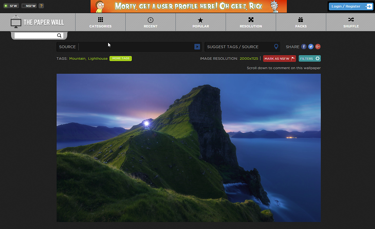375x229 pixels.
Task: Open the Lighthouse tag link
Action: [x=98, y=59]
